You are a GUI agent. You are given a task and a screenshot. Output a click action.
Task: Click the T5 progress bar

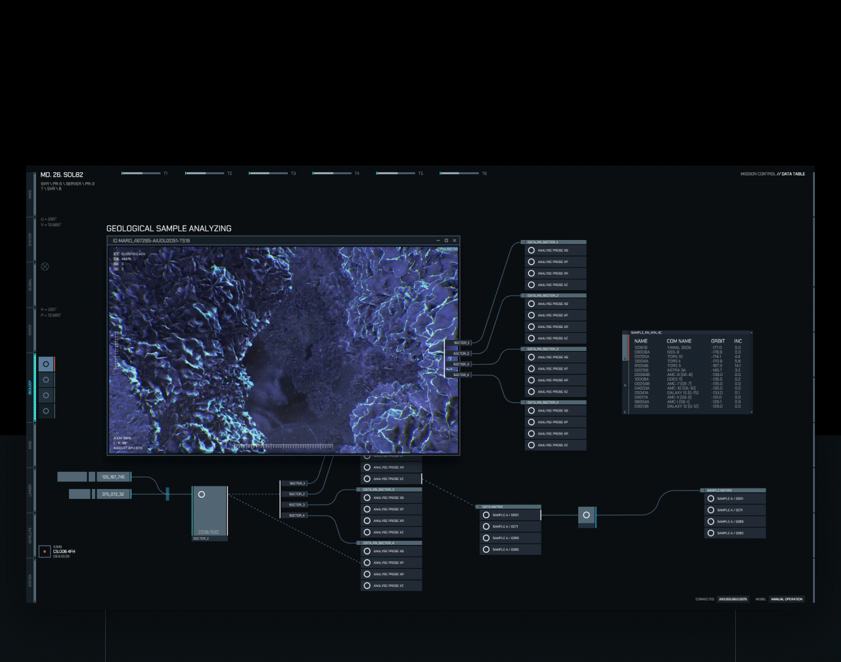point(396,174)
